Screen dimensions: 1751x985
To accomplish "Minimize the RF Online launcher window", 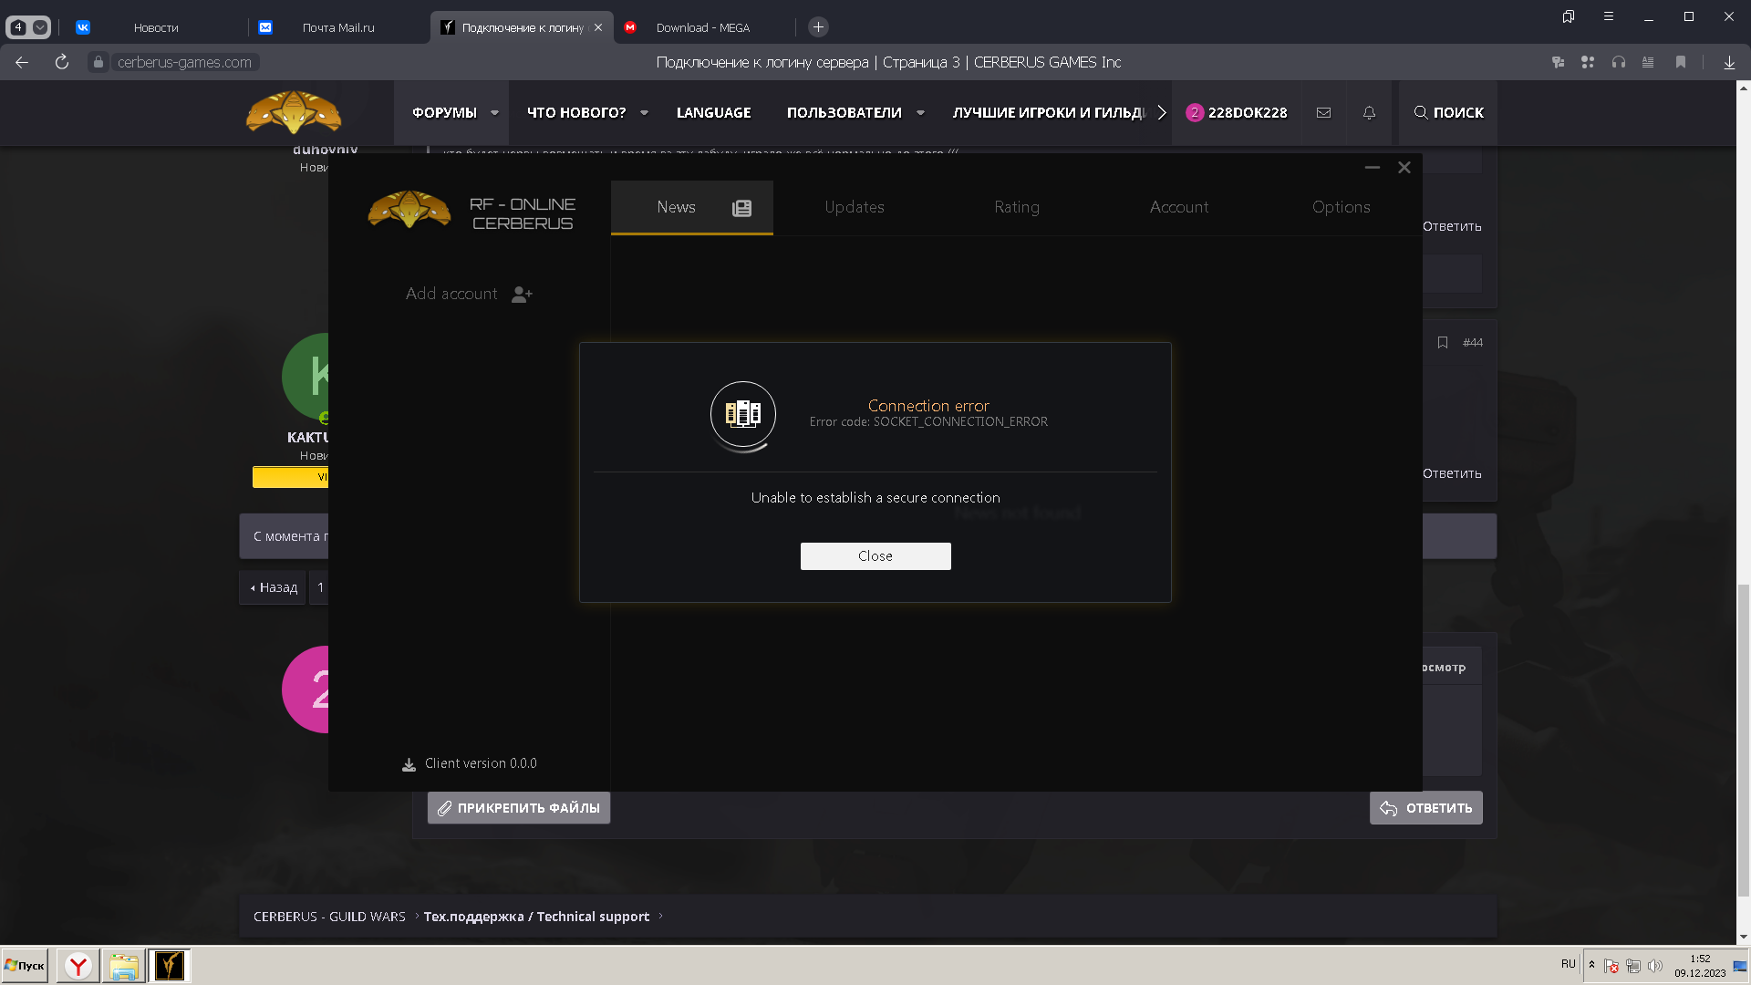I will pyautogui.click(x=1372, y=168).
